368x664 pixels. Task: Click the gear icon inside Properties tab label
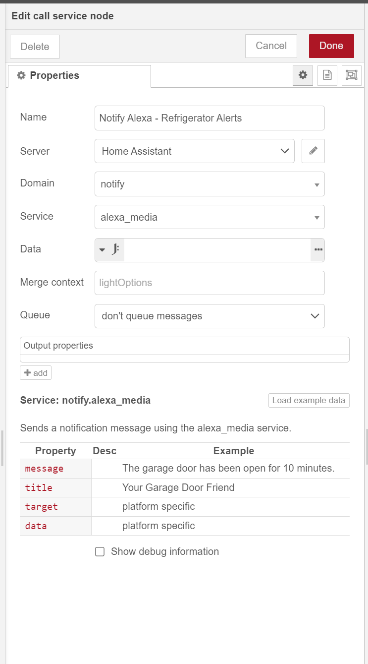point(21,75)
